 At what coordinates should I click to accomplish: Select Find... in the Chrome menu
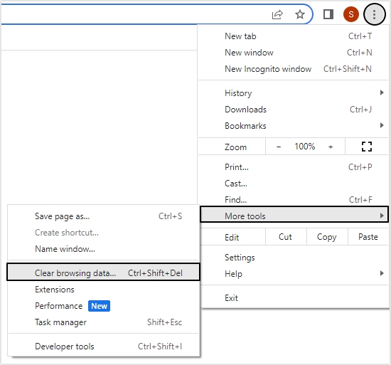293,200
